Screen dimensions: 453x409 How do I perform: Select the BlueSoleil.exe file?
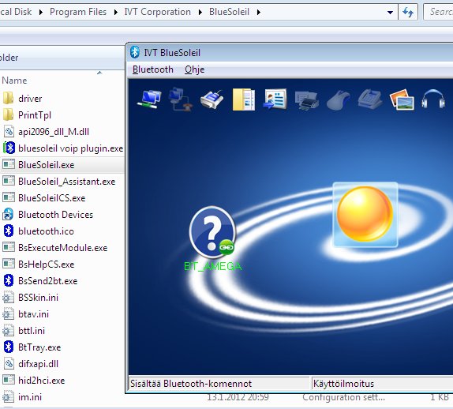tap(47, 165)
